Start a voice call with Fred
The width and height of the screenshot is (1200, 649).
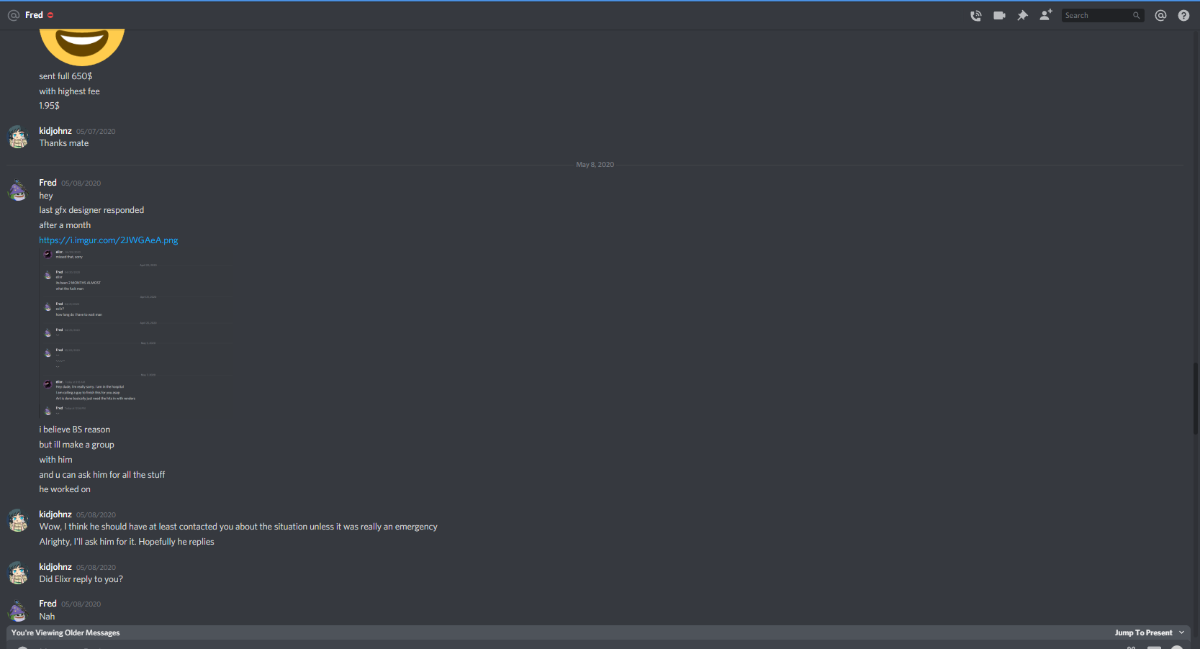coord(975,15)
